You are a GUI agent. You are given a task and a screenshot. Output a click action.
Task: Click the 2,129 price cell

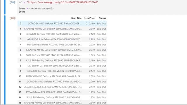pos(92,34)
